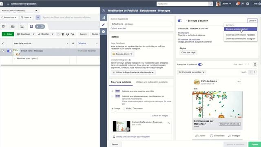Open the Fans.de.bieres Facebook Page dropdown
The image size is (261, 147).
(122, 54)
